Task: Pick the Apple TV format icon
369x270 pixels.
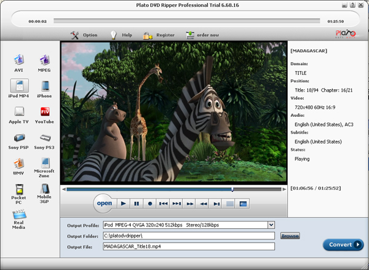Action: [18, 112]
